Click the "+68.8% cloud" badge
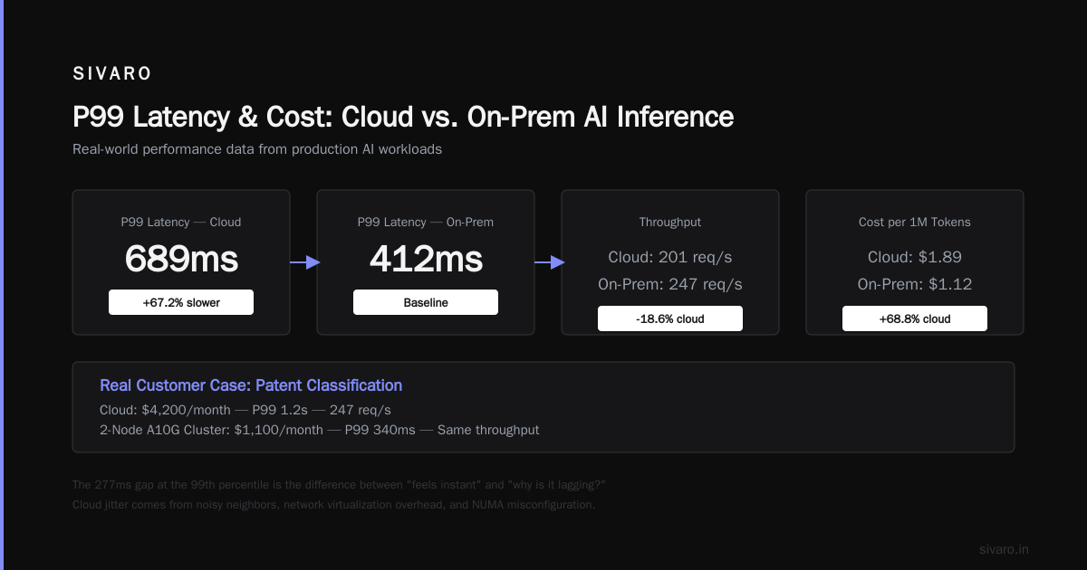Image resolution: width=1087 pixels, height=570 pixels. (915, 318)
